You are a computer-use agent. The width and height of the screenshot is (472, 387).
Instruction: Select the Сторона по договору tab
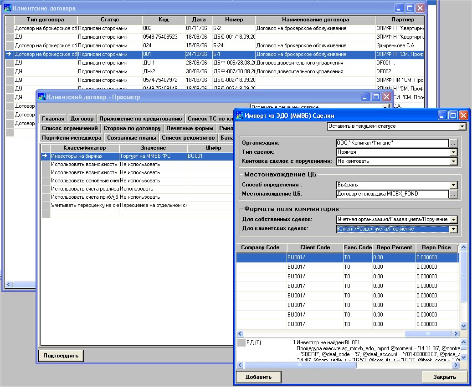tap(132, 128)
